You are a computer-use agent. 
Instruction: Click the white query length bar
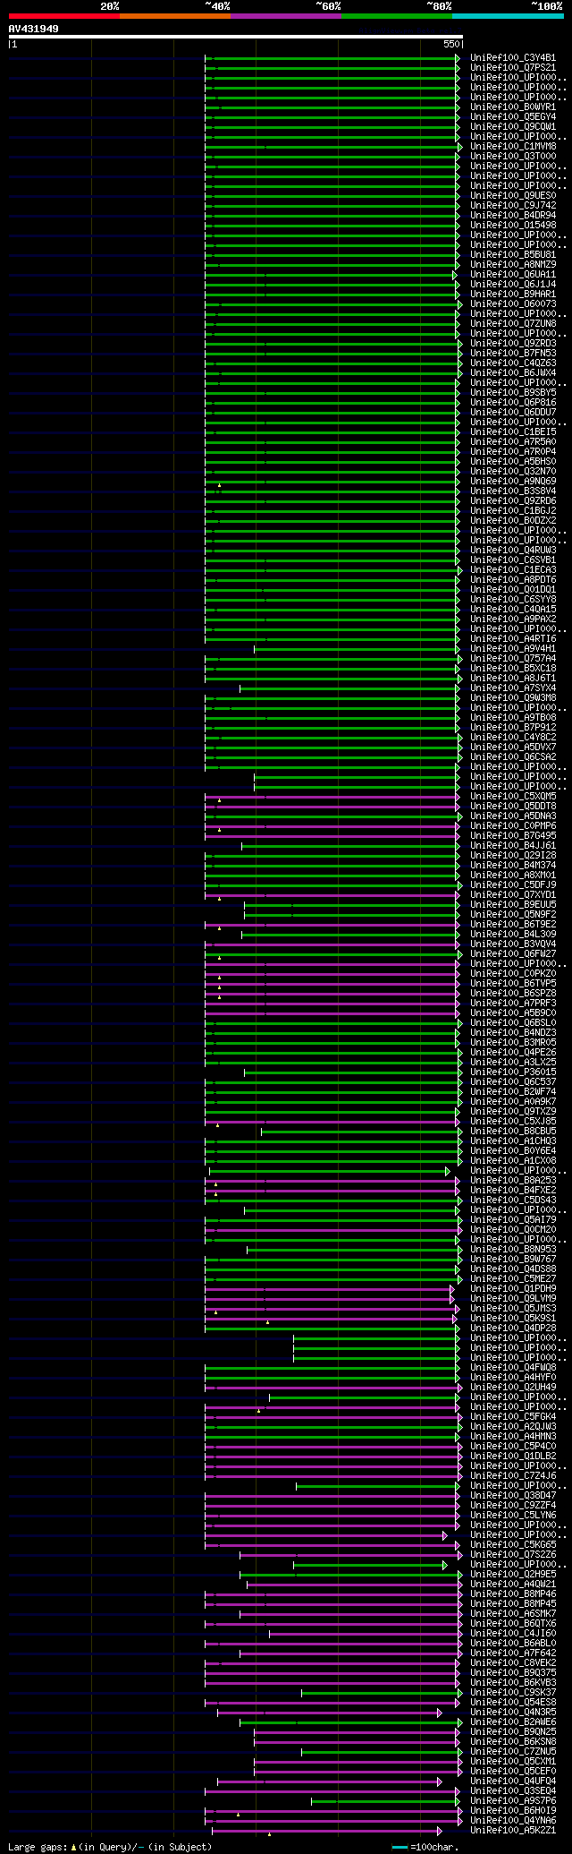pos(235,37)
